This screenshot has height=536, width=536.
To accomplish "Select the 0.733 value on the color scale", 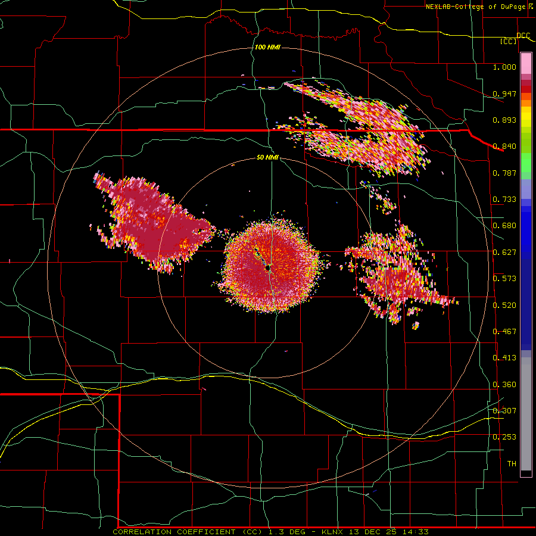I will point(504,199).
